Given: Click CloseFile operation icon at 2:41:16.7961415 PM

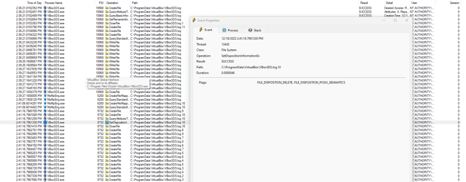Looking at the screenshot, I should [107, 126].
